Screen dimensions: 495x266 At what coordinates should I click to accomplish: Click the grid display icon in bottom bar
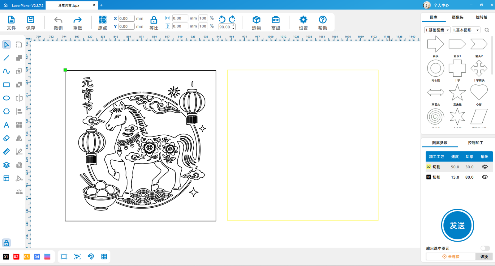pos(104,256)
